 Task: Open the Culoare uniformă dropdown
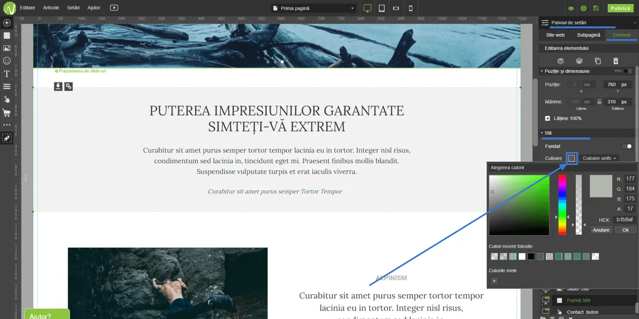coord(600,158)
